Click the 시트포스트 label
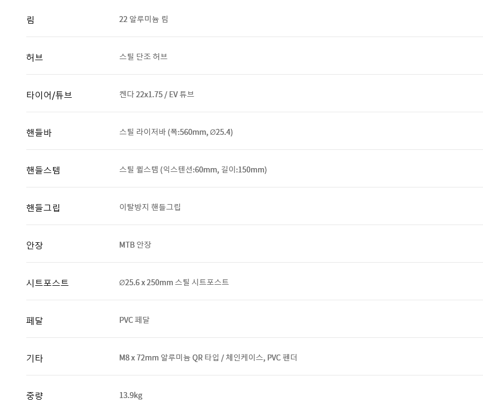This screenshot has width=483, height=412. point(47,283)
